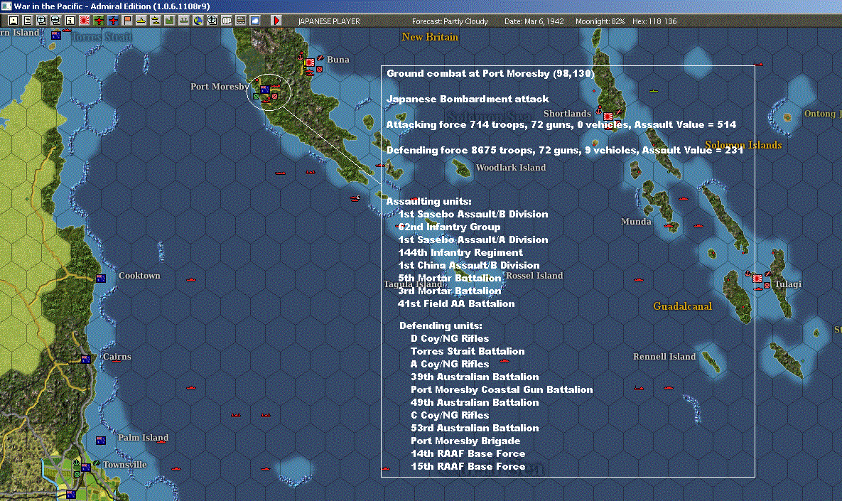Click '144th Infantry Regiment' in the report
Viewport: 842px width, 501px height.
pyautogui.click(x=460, y=252)
